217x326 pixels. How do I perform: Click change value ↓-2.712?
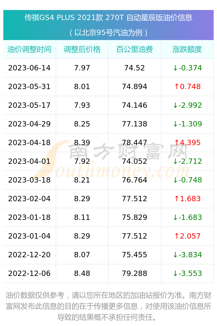tap(187, 161)
